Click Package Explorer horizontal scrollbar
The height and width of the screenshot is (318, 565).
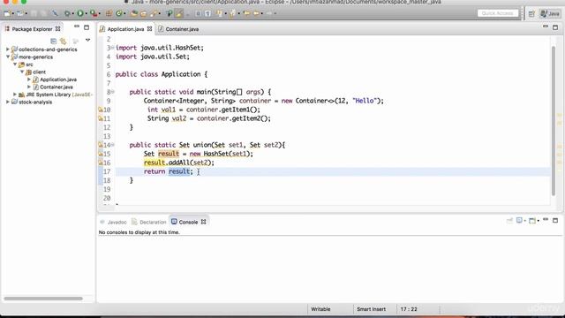click(x=43, y=299)
